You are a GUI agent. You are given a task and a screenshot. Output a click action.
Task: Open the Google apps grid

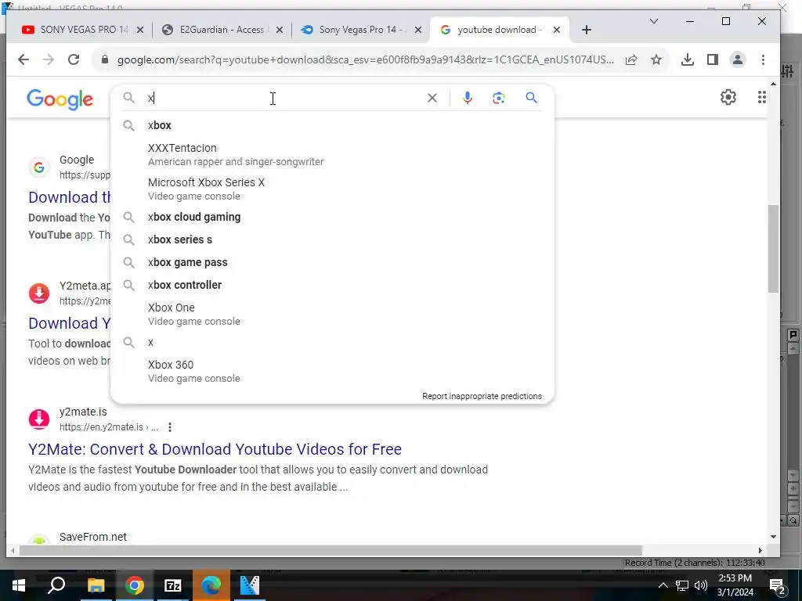(x=761, y=97)
